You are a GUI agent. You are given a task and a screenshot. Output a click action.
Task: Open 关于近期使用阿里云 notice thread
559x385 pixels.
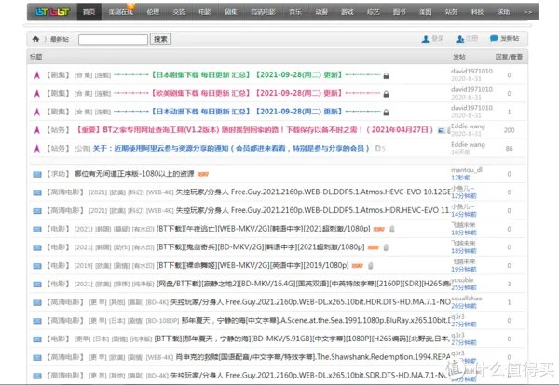[x=231, y=148]
